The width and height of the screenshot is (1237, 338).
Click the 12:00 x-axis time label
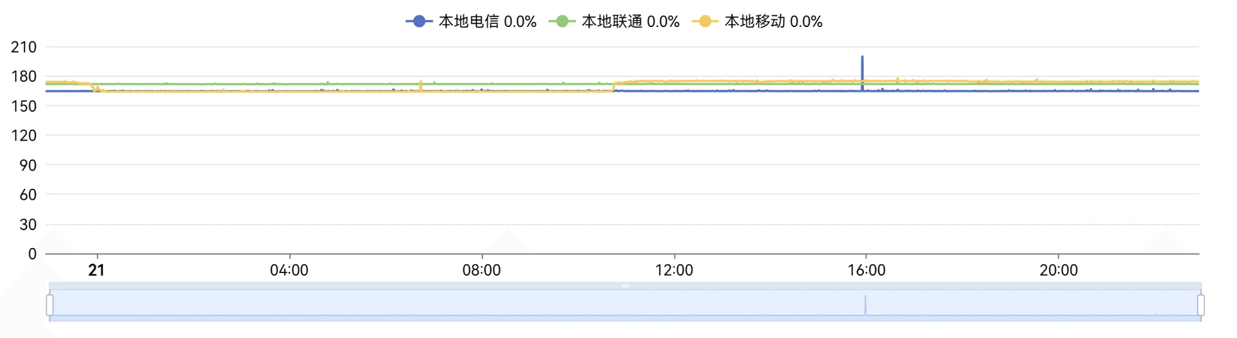[x=674, y=271]
